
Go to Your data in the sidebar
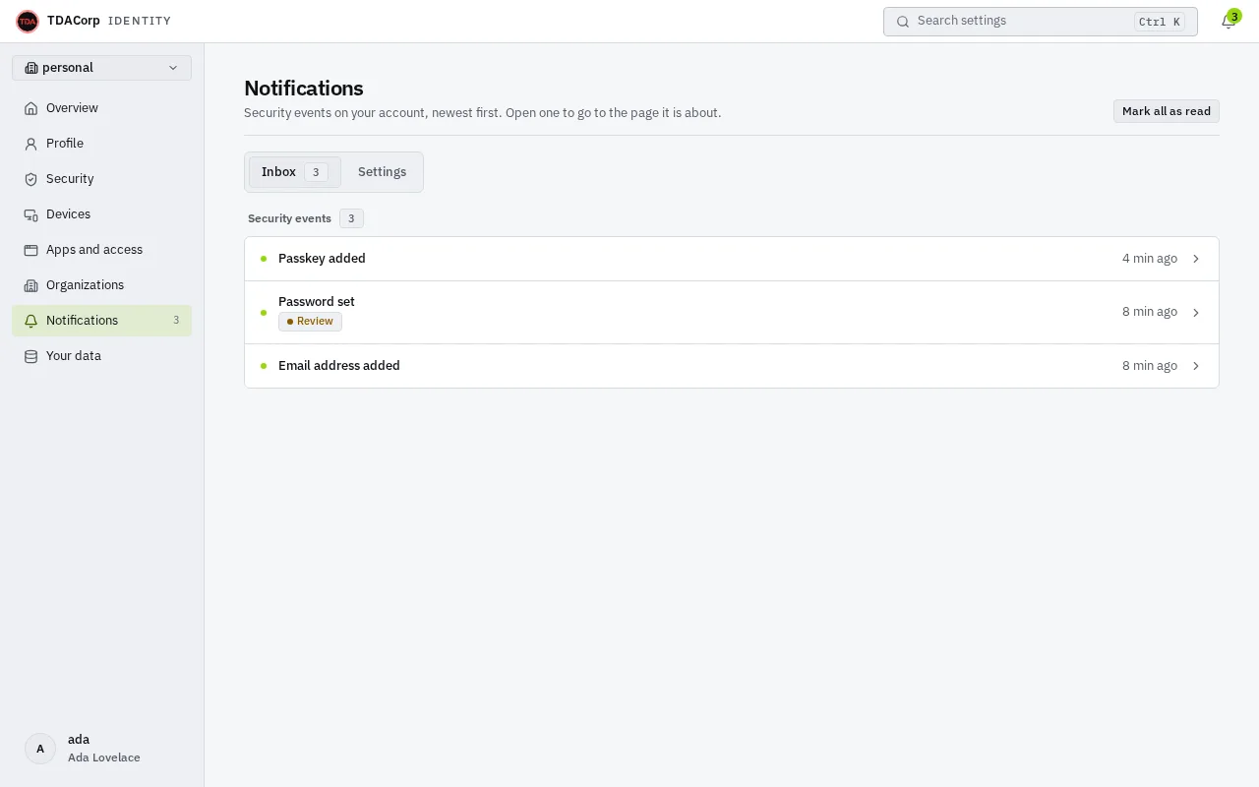pos(101,356)
